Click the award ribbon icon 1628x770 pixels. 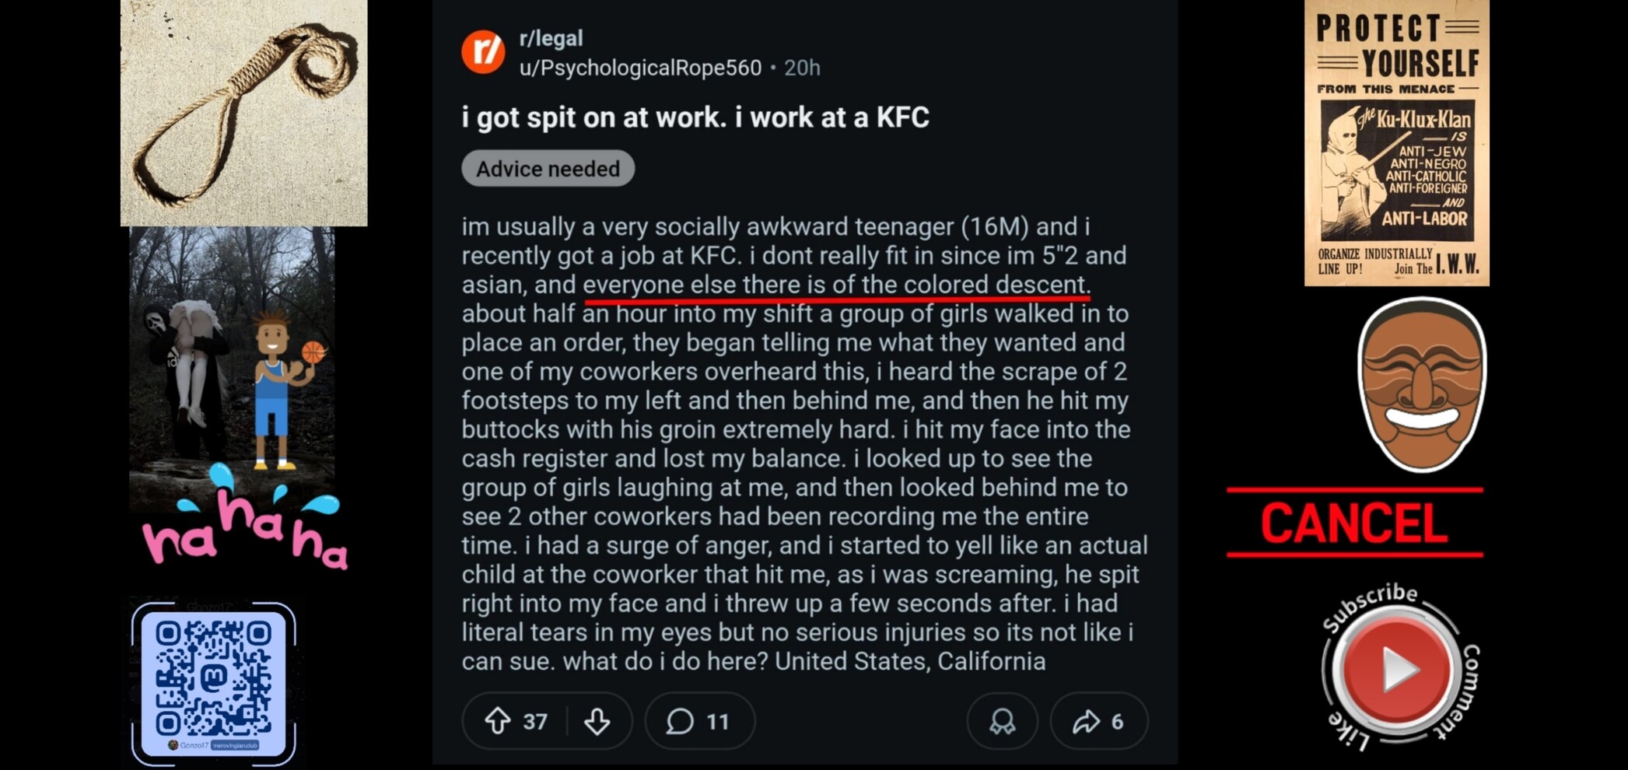tap(1002, 721)
